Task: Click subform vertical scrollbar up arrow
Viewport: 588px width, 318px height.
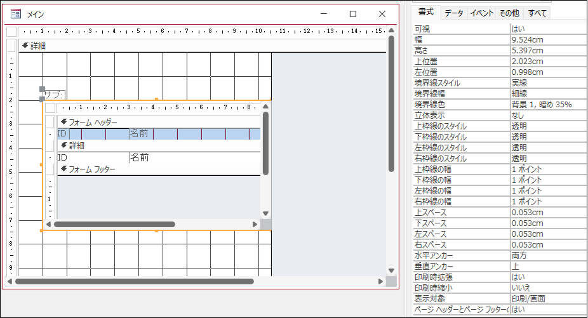Action: [265, 107]
